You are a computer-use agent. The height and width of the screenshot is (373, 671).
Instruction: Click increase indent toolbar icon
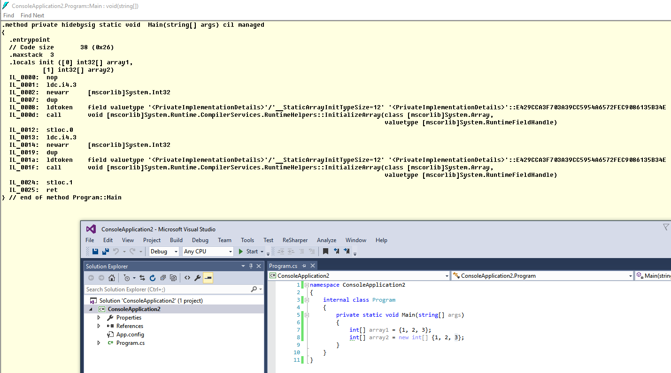coord(291,251)
